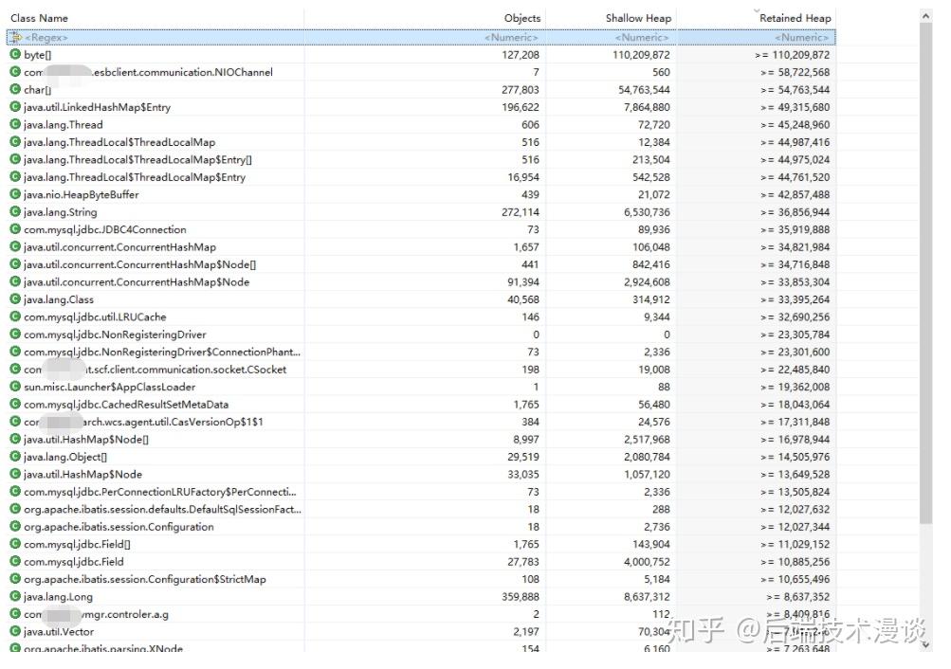This screenshot has width=951, height=669.
Task: Click the java.lang.String class icon
Action: (15, 212)
